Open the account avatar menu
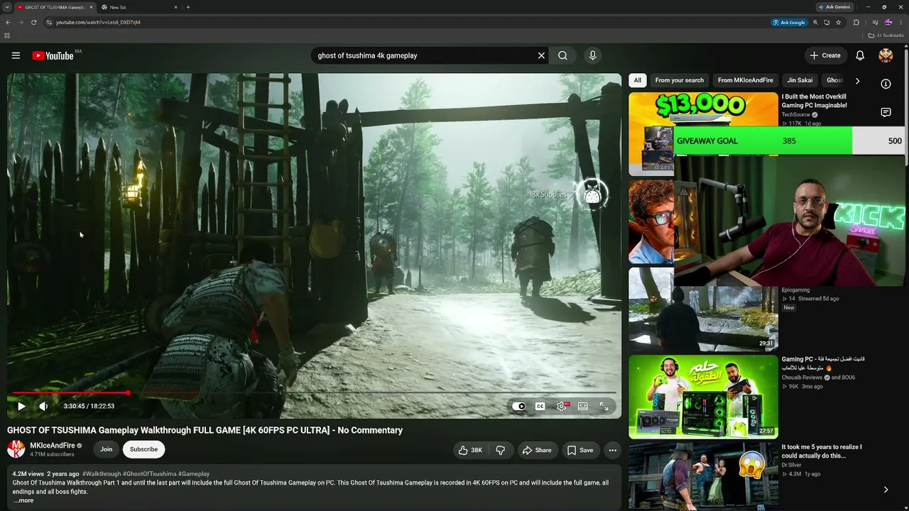This screenshot has height=511, width=909. click(886, 55)
